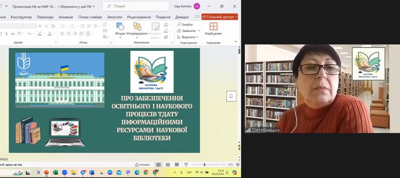The image size is (400, 178).
Task: Apply the font color
Action: 49,34
